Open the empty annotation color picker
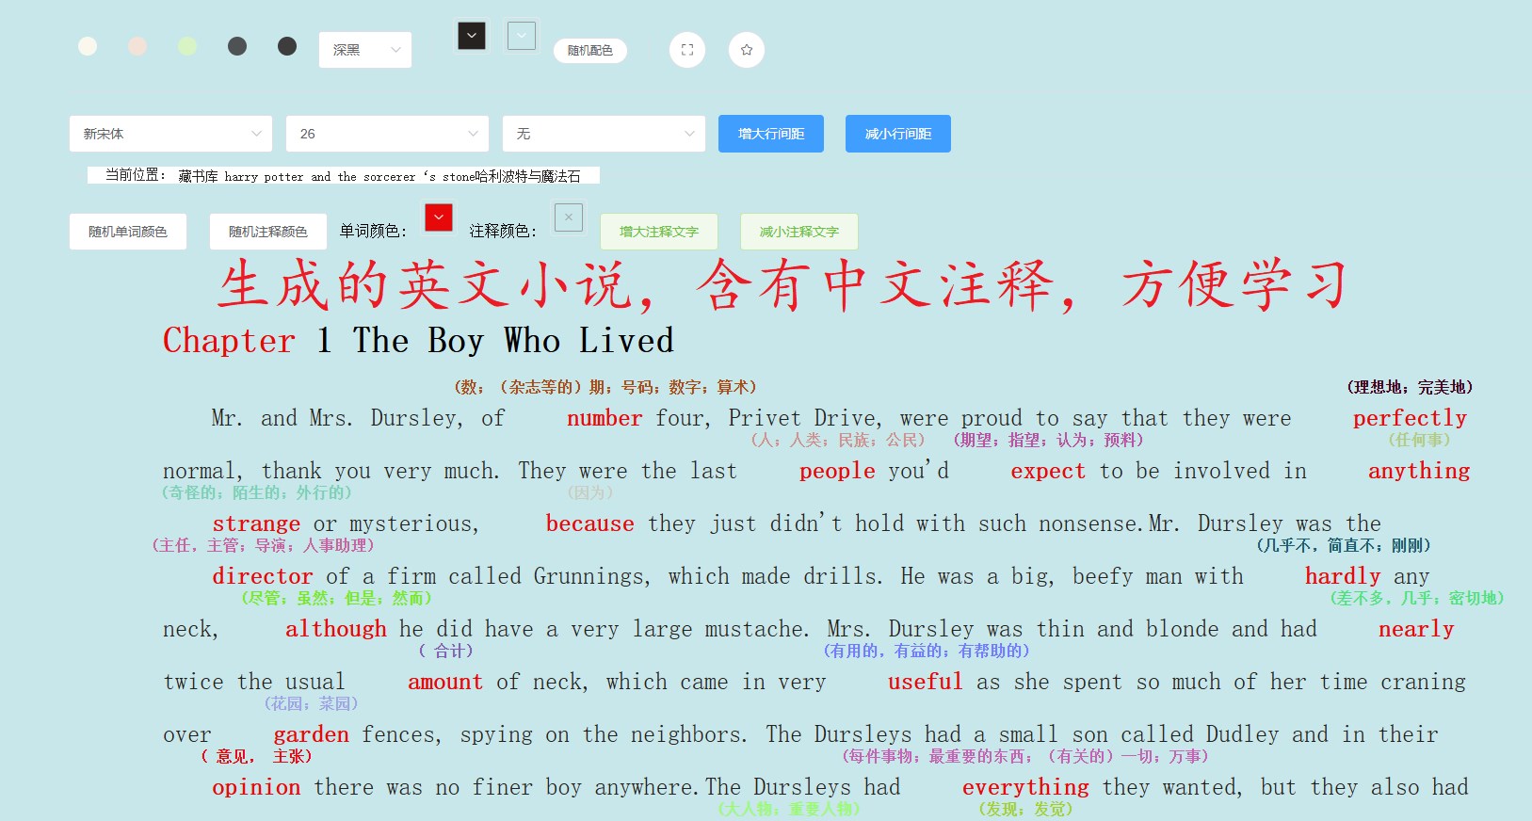The image size is (1532, 821). coord(569,217)
